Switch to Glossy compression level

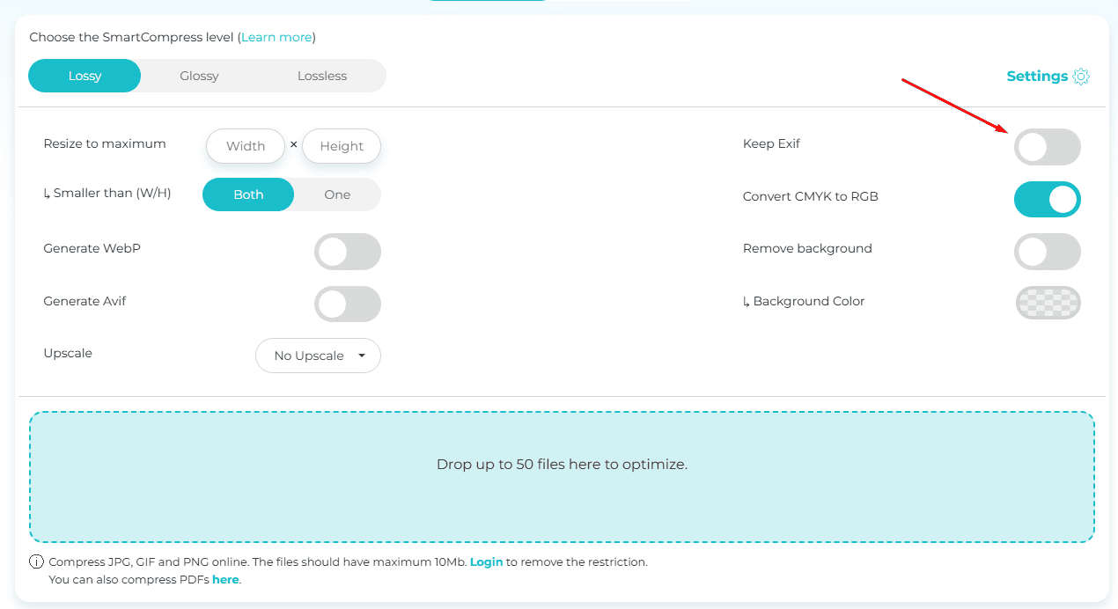199,76
